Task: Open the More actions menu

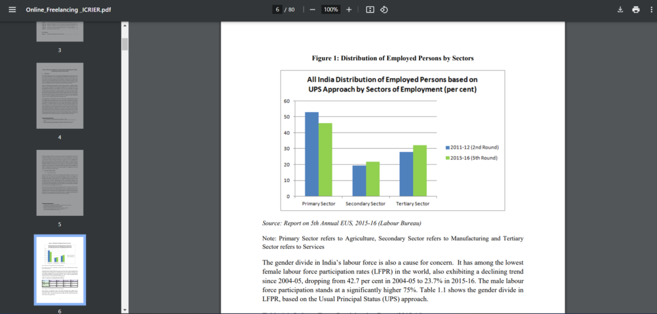Action: 651,10
